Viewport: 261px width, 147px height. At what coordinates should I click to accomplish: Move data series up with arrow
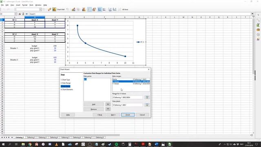click(x=108, y=105)
